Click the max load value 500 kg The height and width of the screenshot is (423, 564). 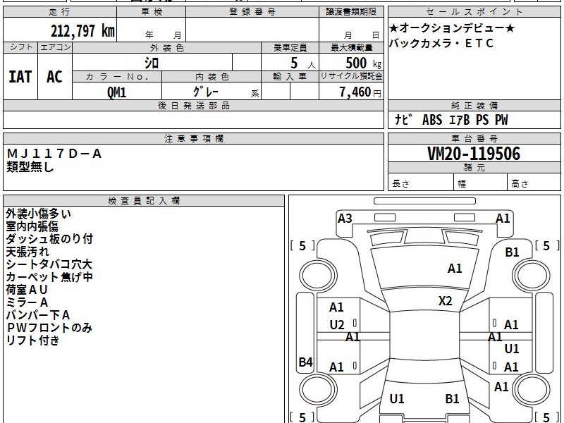pyautogui.click(x=363, y=63)
